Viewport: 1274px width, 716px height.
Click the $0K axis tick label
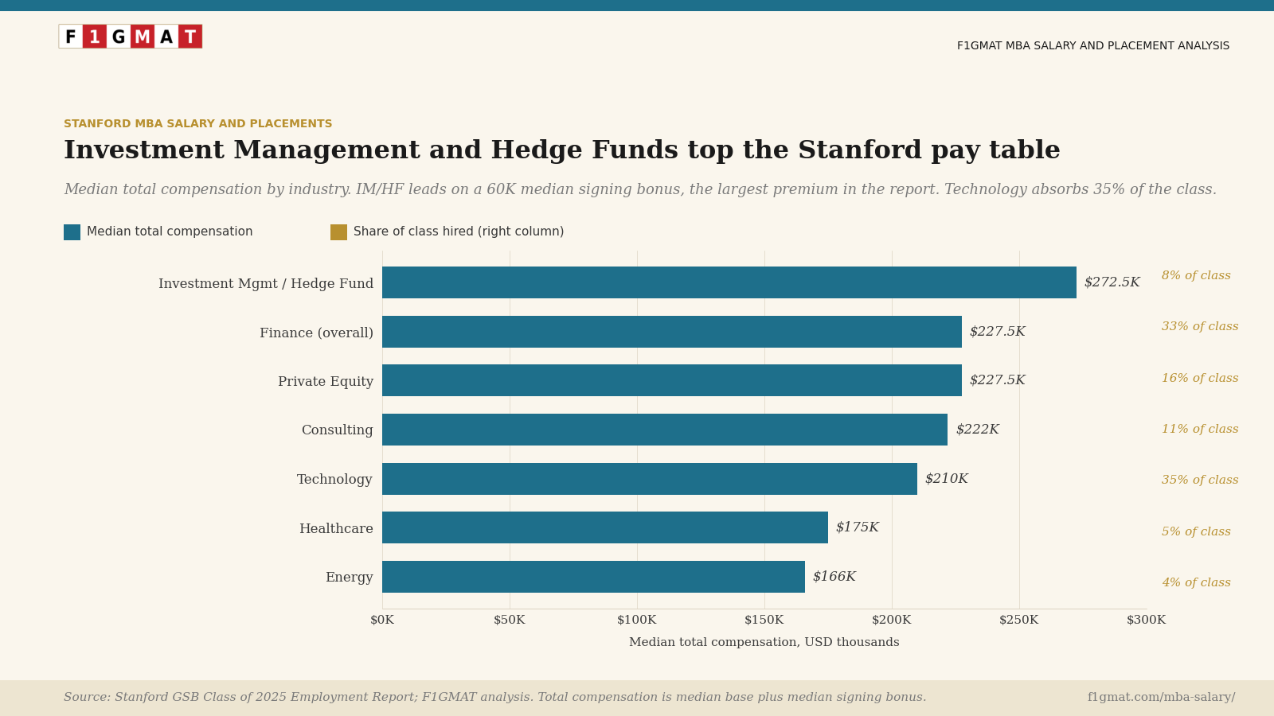(382, 621)
